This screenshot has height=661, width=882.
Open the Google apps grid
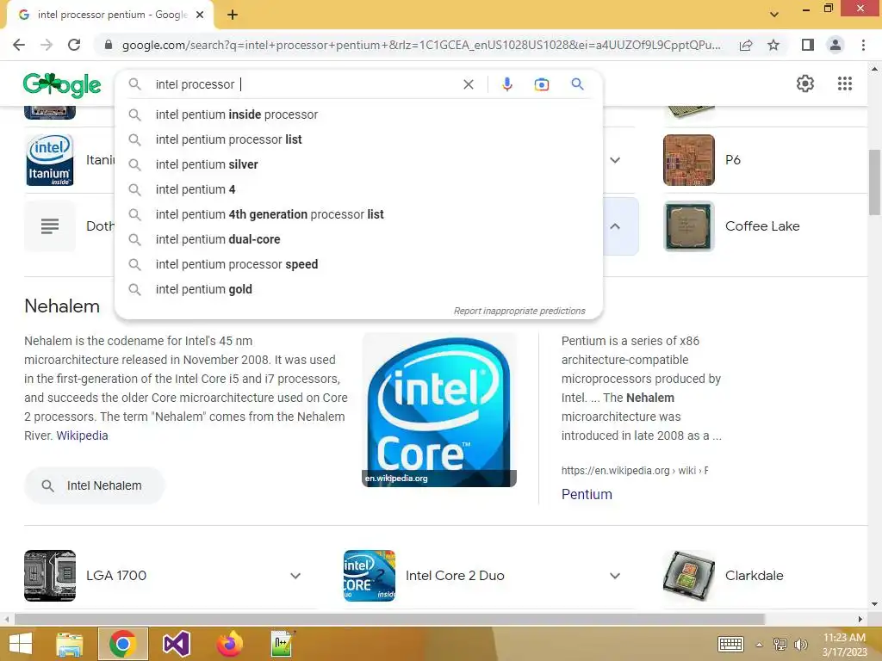coord(844,83)
